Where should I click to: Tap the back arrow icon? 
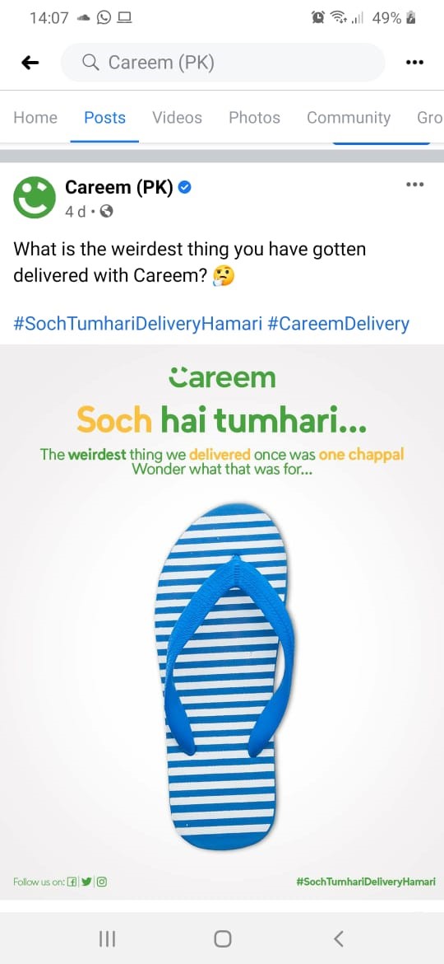30,63
